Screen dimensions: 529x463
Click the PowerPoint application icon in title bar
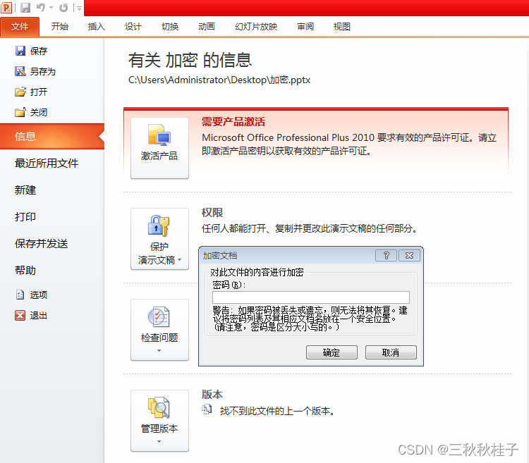tap(6, 7)
